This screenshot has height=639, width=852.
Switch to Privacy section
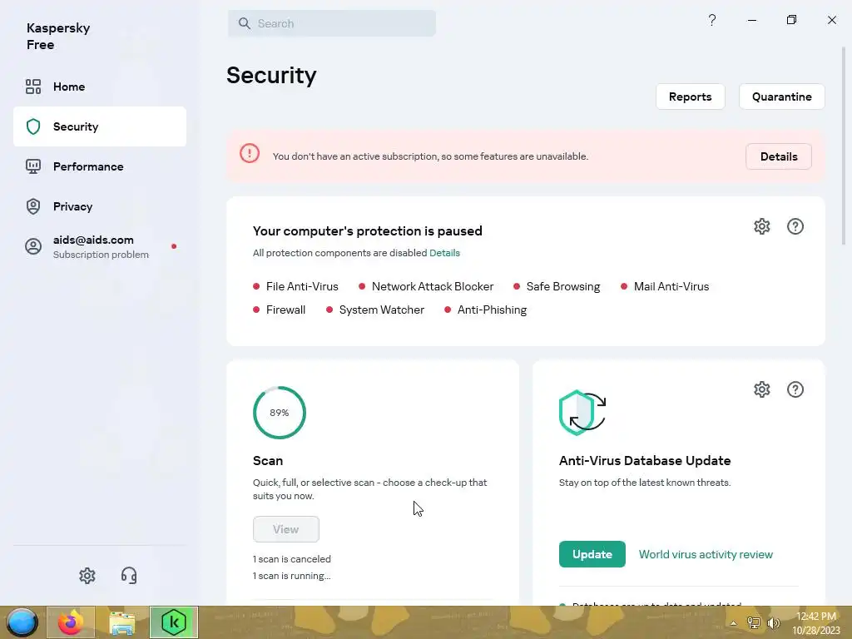tap(100, 206)
